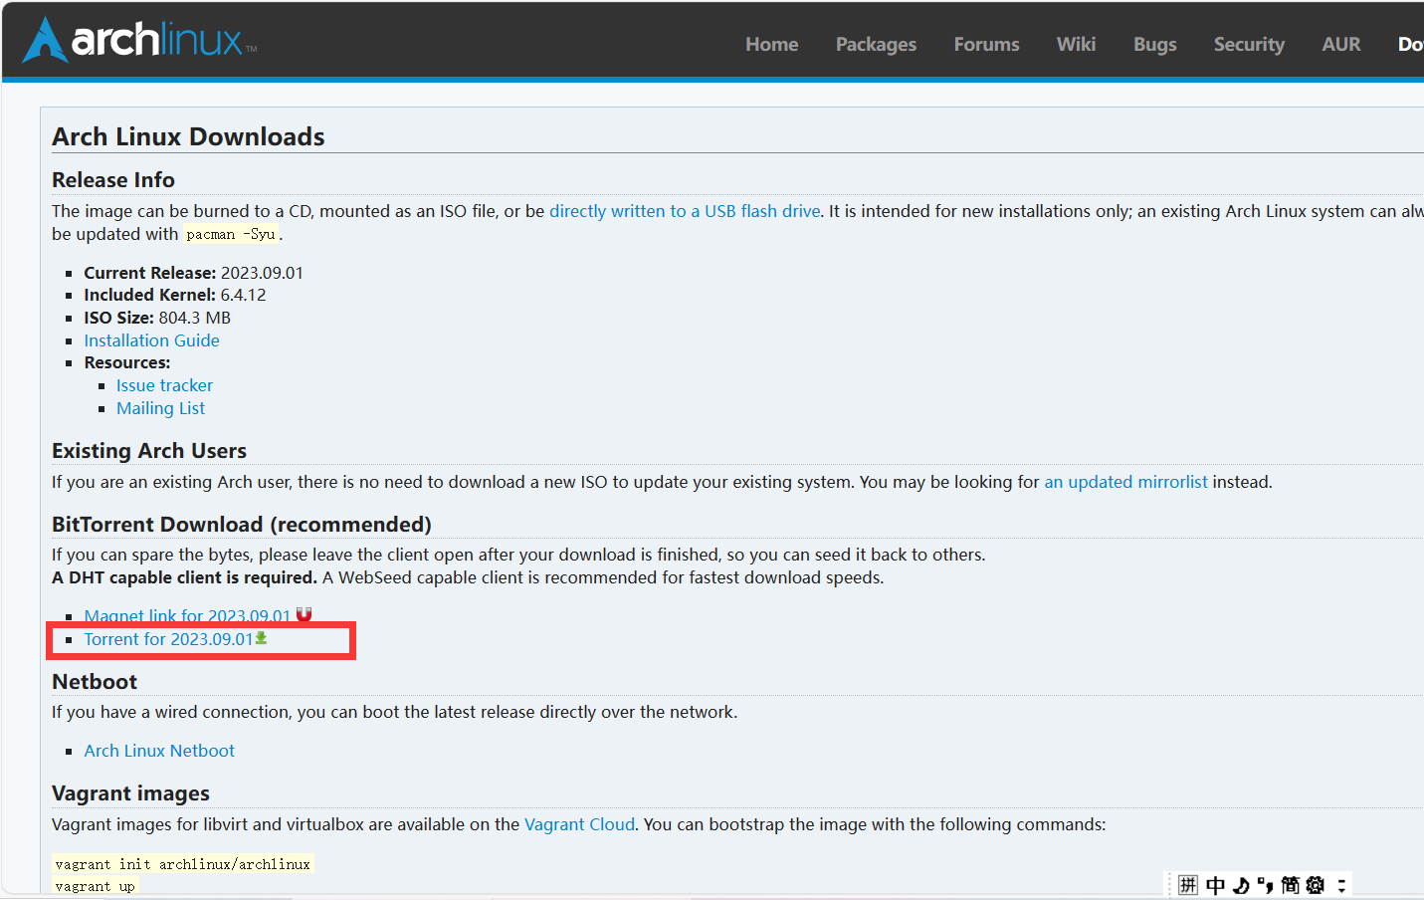Click Torrent for 2023.09.01 link
Screen dimensions: 1424x900
pos(168,639)
